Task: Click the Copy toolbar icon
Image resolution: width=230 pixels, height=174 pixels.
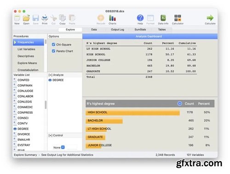Action: pyautogui.click(x=63, y=18)
